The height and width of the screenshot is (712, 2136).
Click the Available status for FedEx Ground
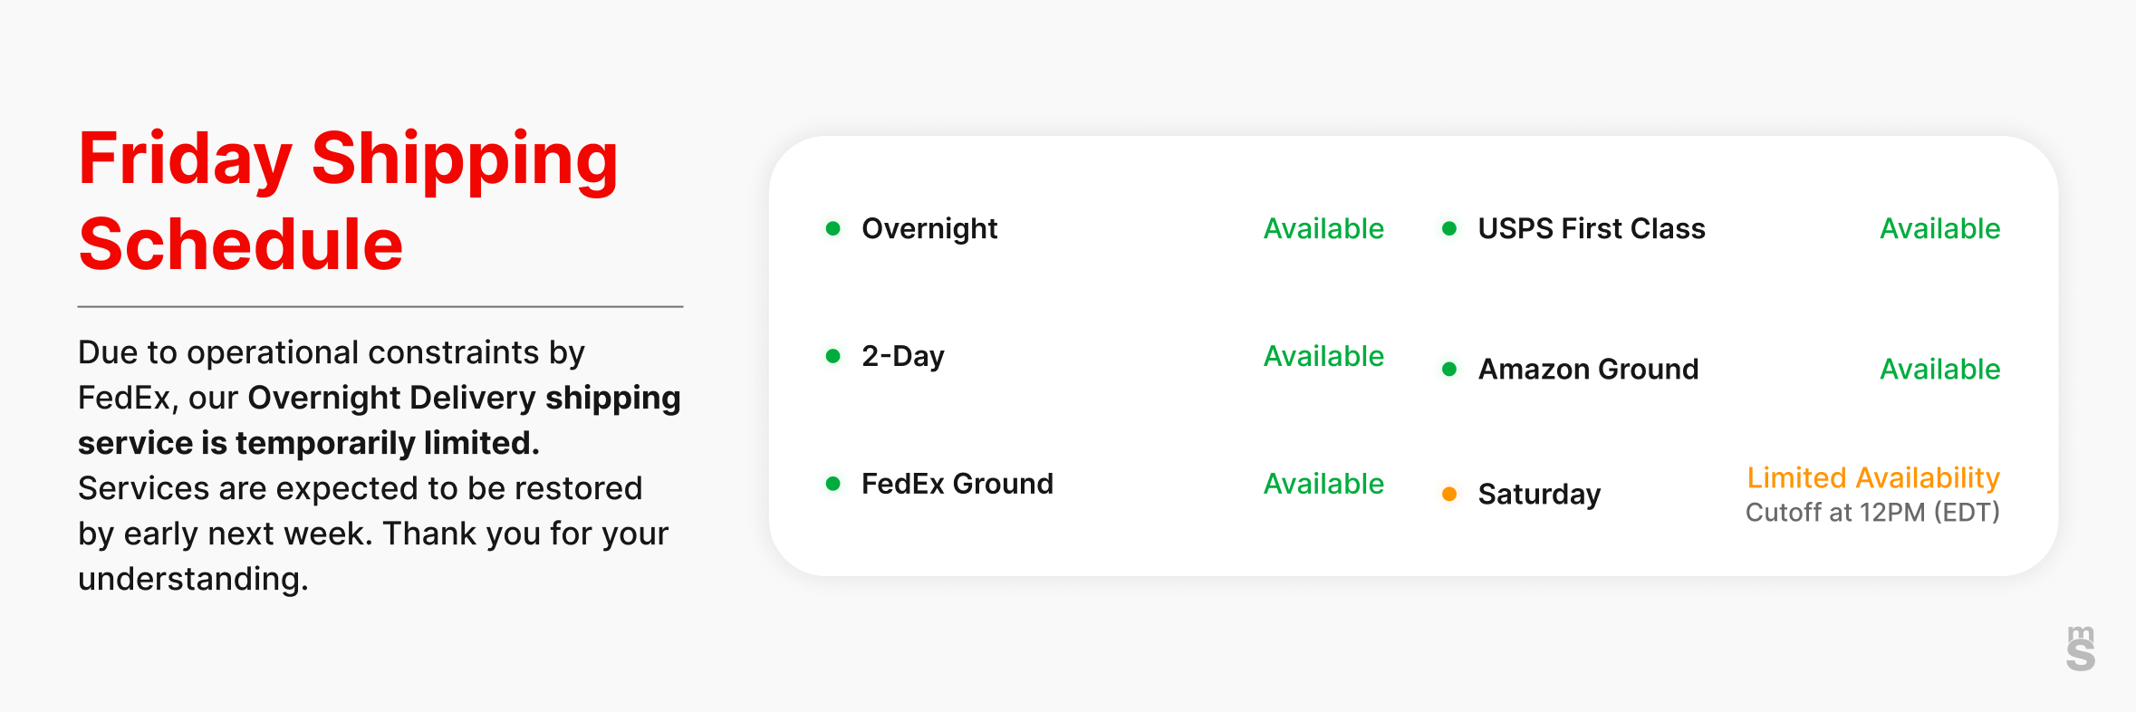(1323, 484)
